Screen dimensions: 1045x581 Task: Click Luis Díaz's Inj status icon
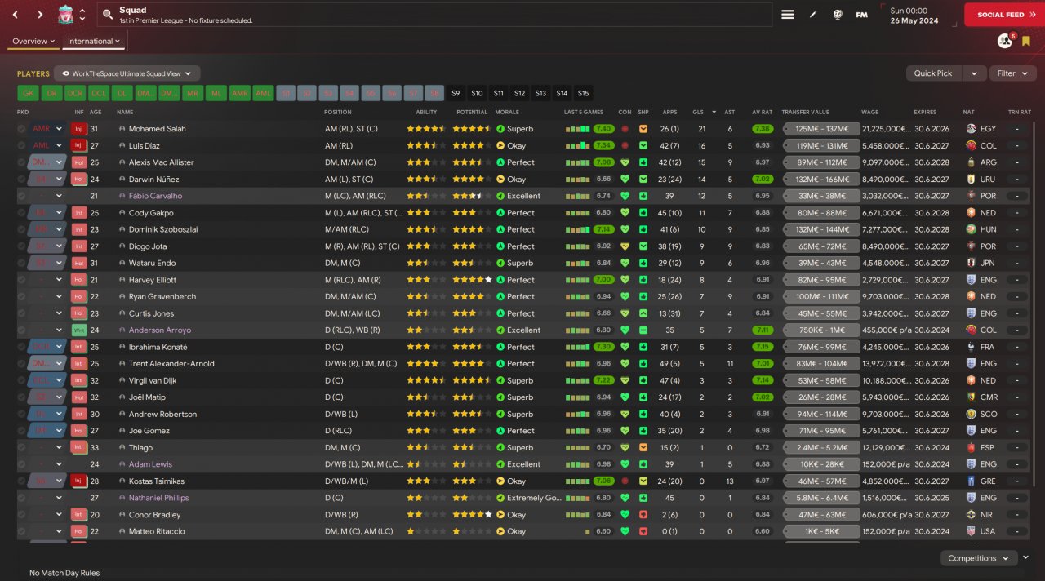(x=78, y=145)
